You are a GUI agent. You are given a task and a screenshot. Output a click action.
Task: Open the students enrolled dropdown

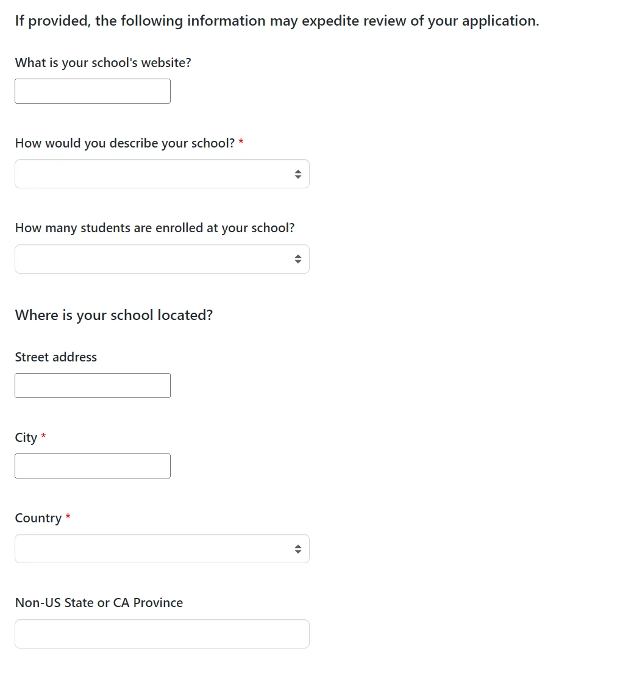(x=162, y=259)
